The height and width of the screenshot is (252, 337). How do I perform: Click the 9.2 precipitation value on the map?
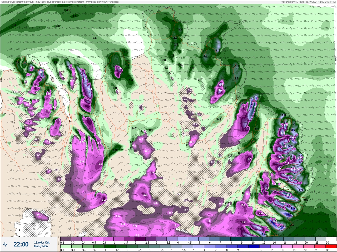pyautogui.click(x=254, y=107)
